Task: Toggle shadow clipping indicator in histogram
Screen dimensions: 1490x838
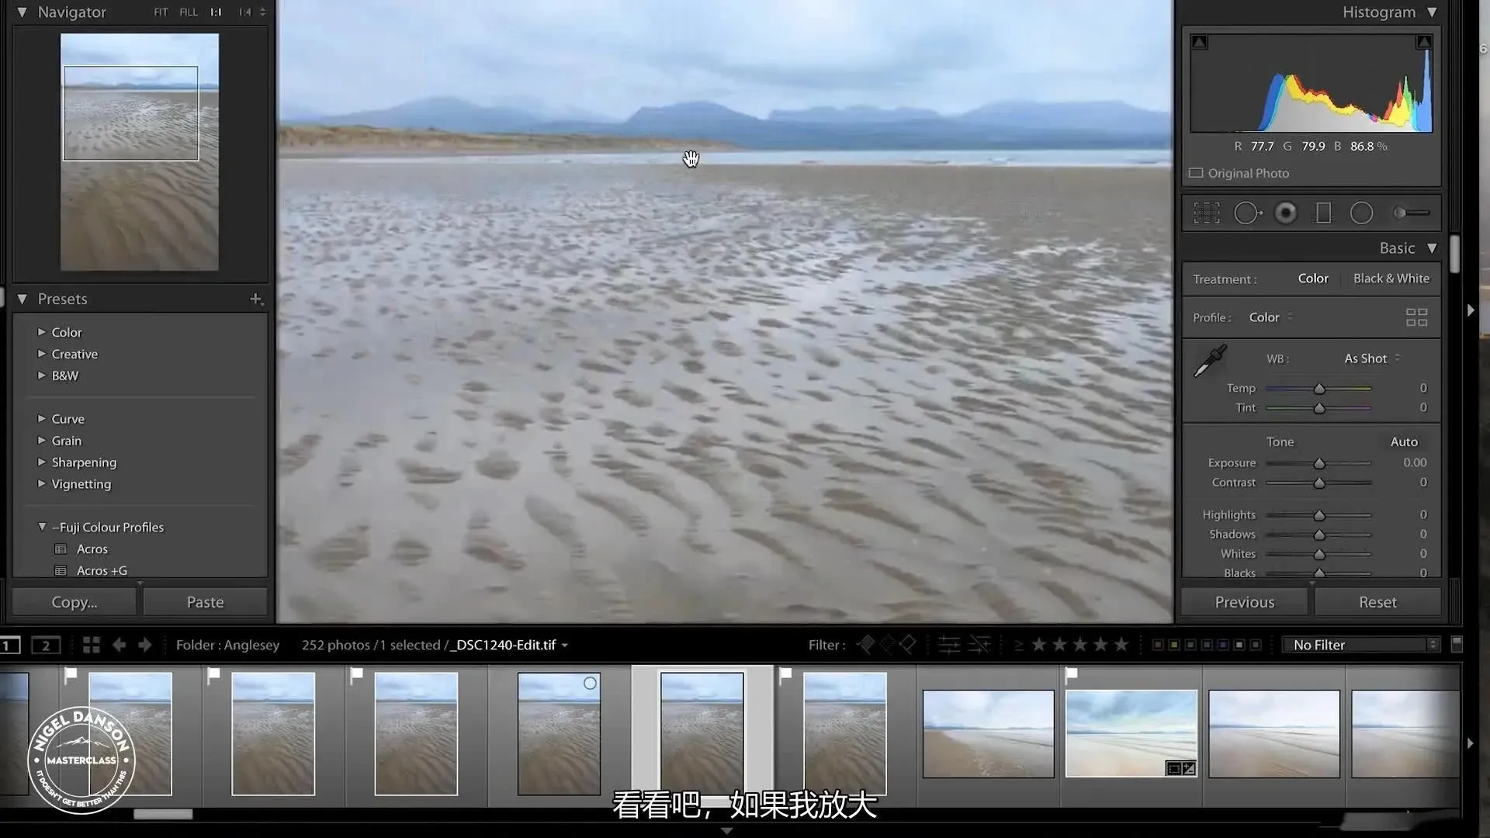Action: [1200, 42]
